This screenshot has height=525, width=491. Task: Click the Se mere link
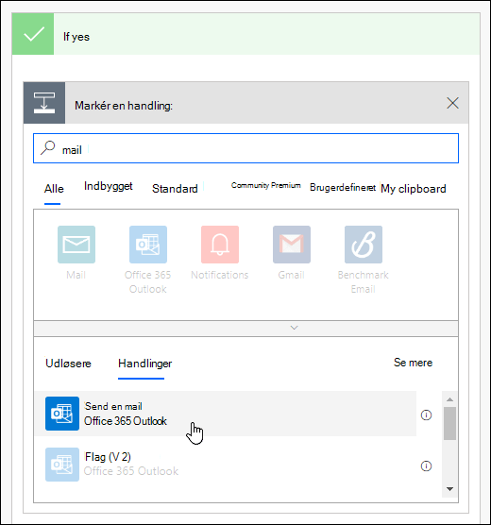[x=413, y=363]
